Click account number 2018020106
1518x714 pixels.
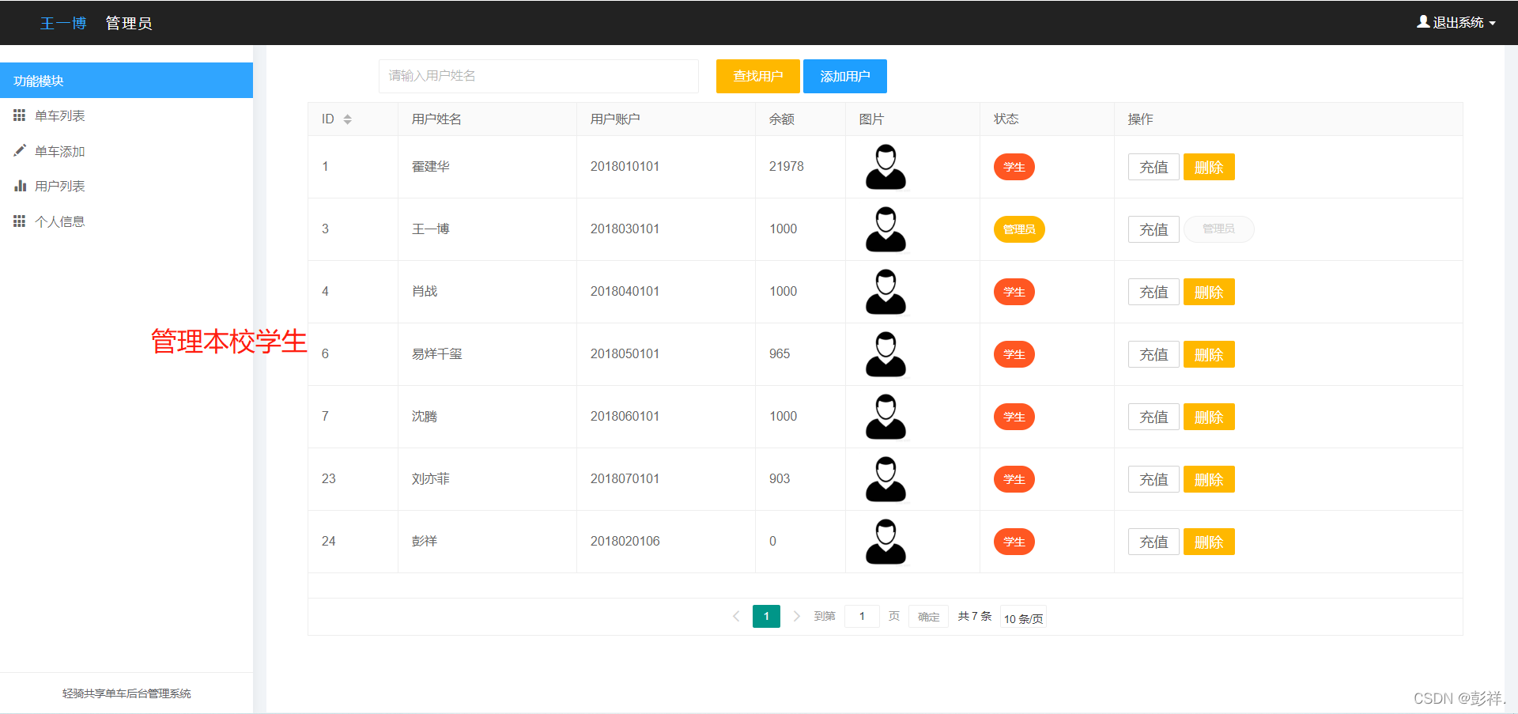pos(625,542)
